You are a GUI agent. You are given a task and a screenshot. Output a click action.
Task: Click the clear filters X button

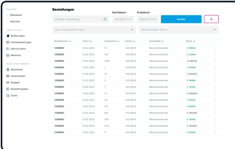(211, 19)
